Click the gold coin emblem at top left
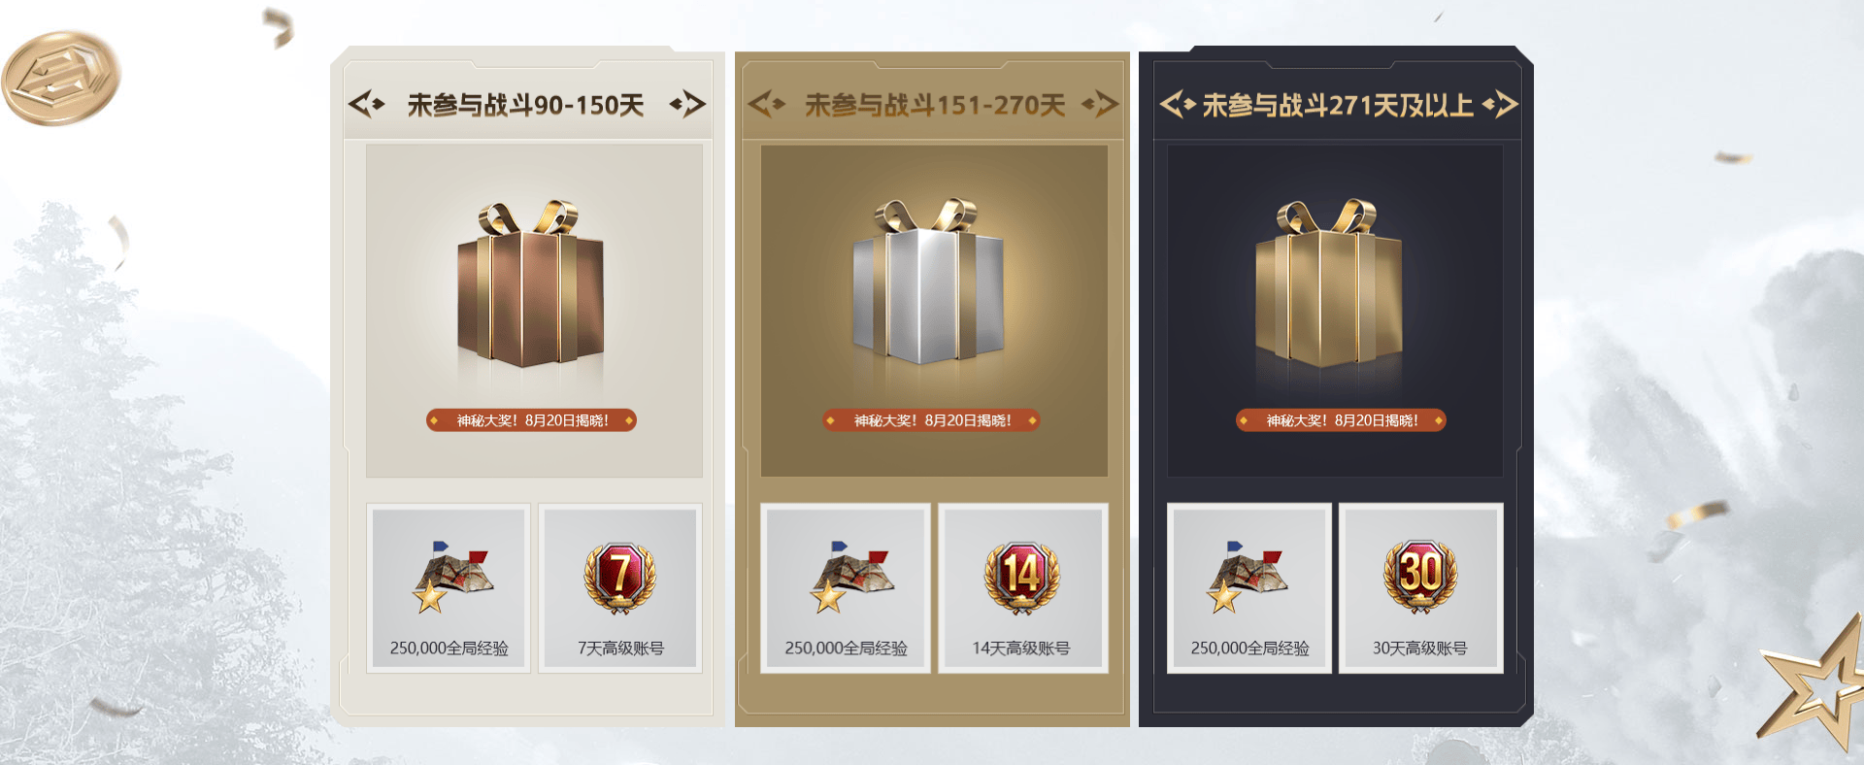This screenshot has height=765, width=1864. tap(61, 78)
